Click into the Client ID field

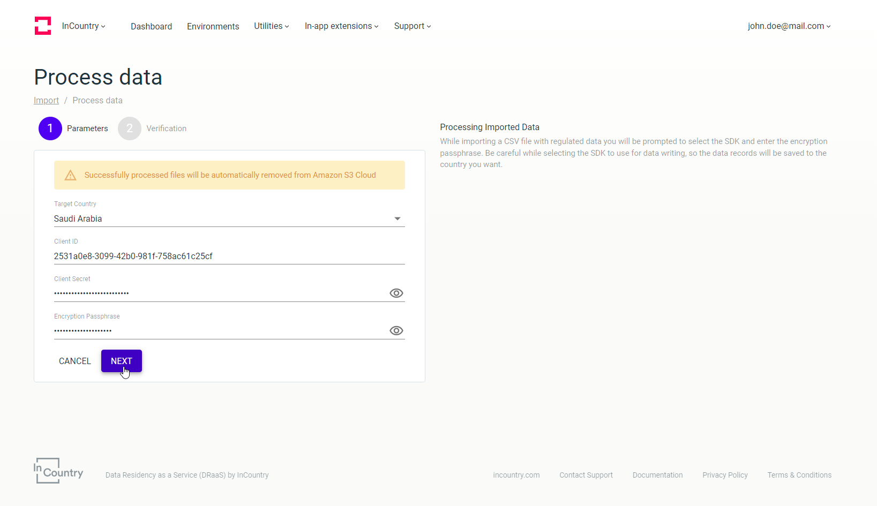click(x=229, y=256)
